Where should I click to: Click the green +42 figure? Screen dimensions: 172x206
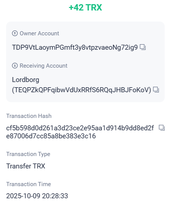[75, 7]
